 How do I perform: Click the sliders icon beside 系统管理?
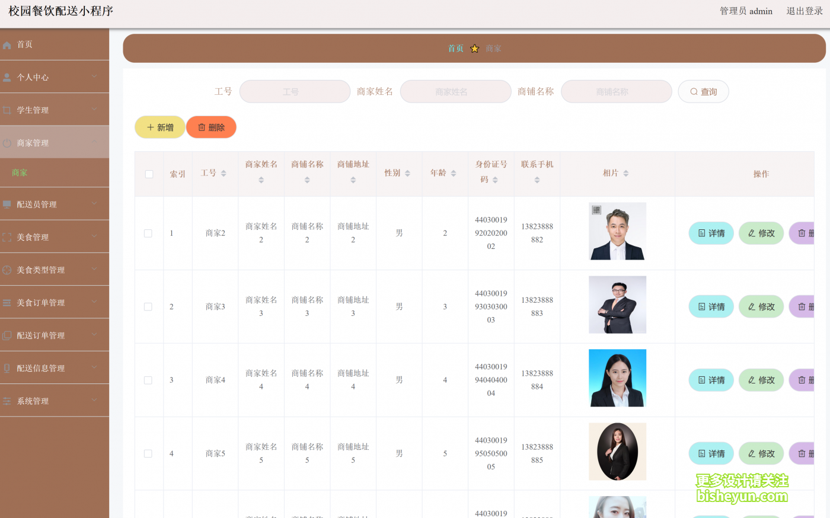[x=7, y=401]
